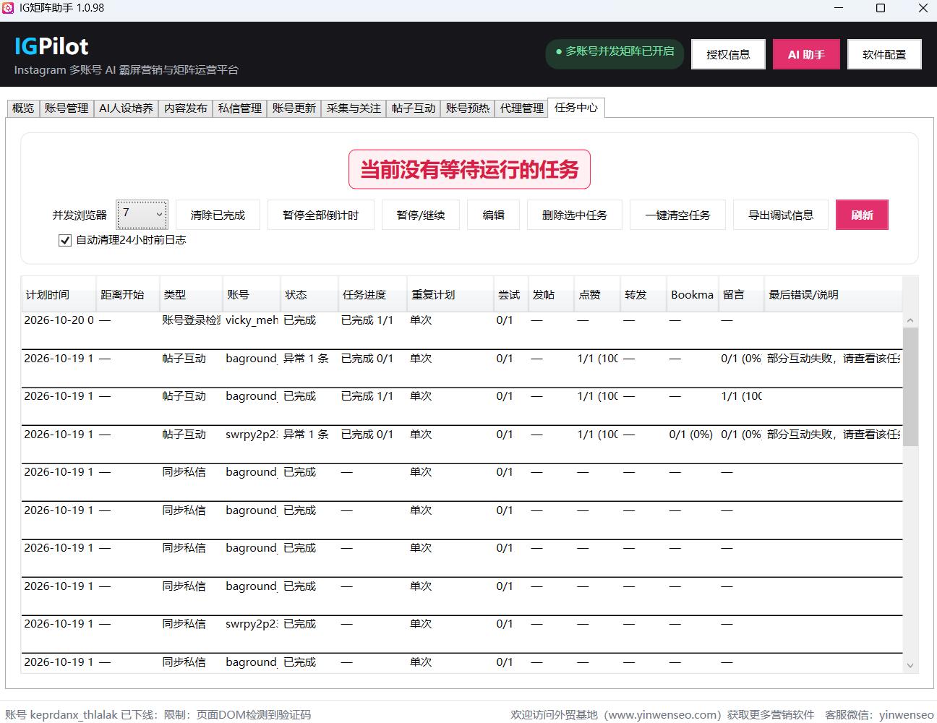This screenshot has height=723, width=937.
Task: Click 一键清空任务 button
Action: 677,215
